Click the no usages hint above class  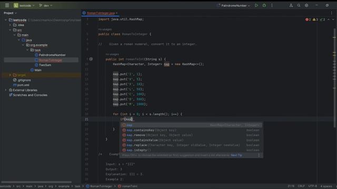[105, 29]
